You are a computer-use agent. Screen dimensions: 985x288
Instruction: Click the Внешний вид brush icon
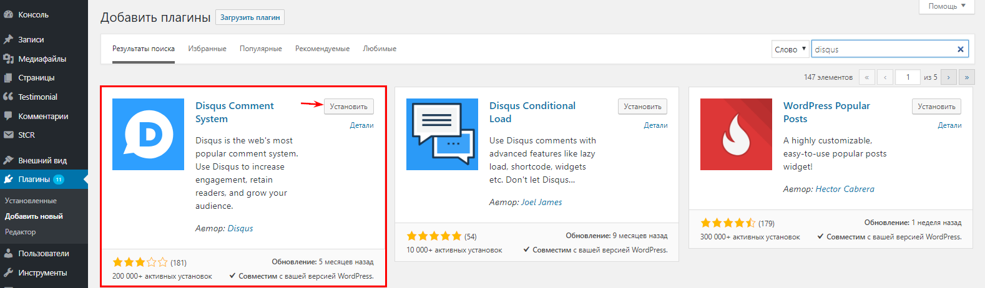pos(8,160)
